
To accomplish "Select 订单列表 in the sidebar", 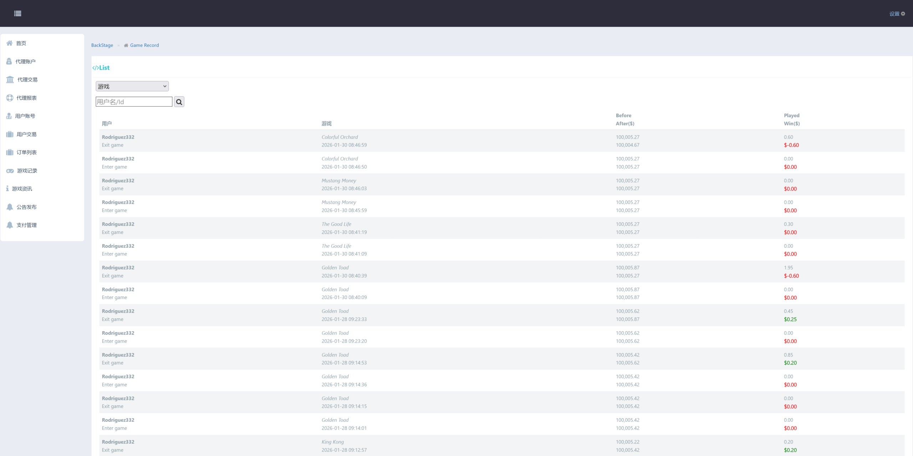I will pyautogui.click(x=26, y=152).
